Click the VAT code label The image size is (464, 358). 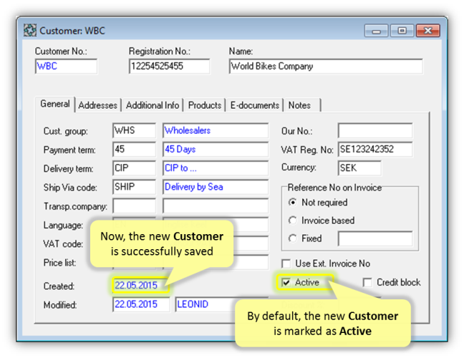tap(63, 243)
